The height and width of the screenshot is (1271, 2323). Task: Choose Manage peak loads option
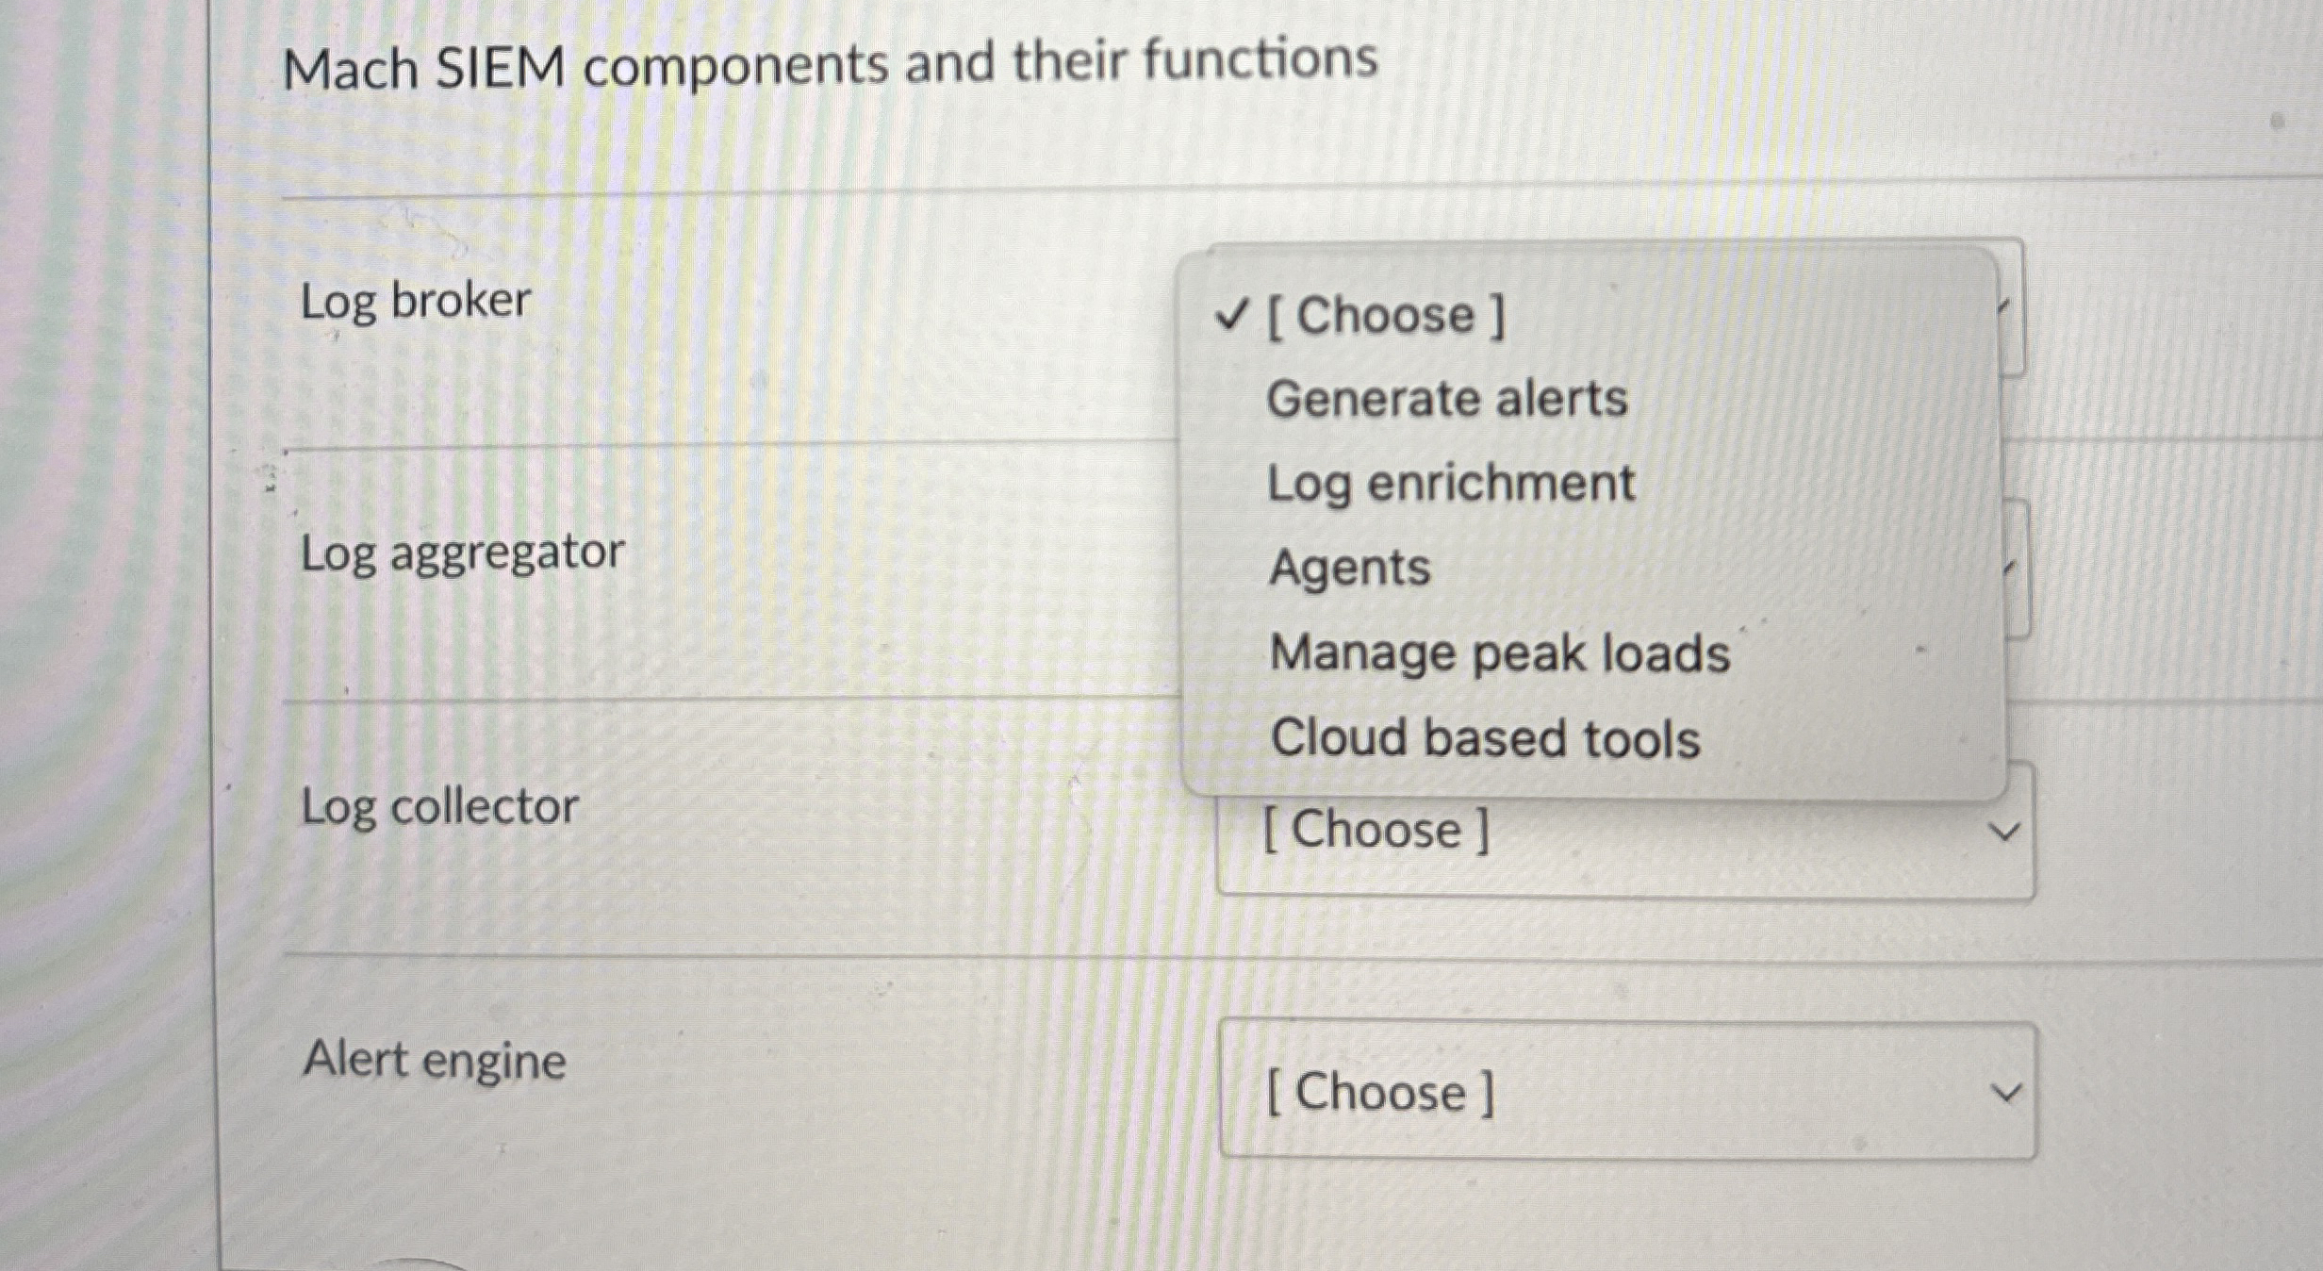click(x=1499, y=653)
